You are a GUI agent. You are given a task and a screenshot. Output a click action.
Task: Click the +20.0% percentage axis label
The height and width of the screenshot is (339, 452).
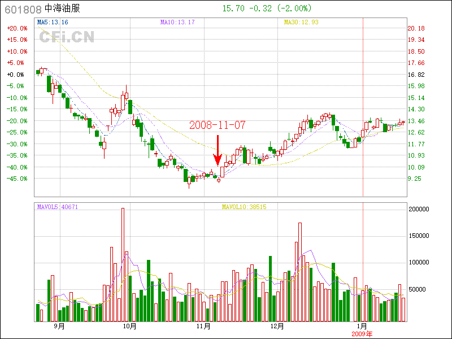16,28
